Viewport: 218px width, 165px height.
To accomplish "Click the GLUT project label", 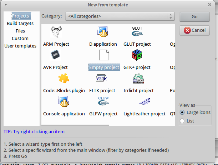I will click(x=137, y=44).
